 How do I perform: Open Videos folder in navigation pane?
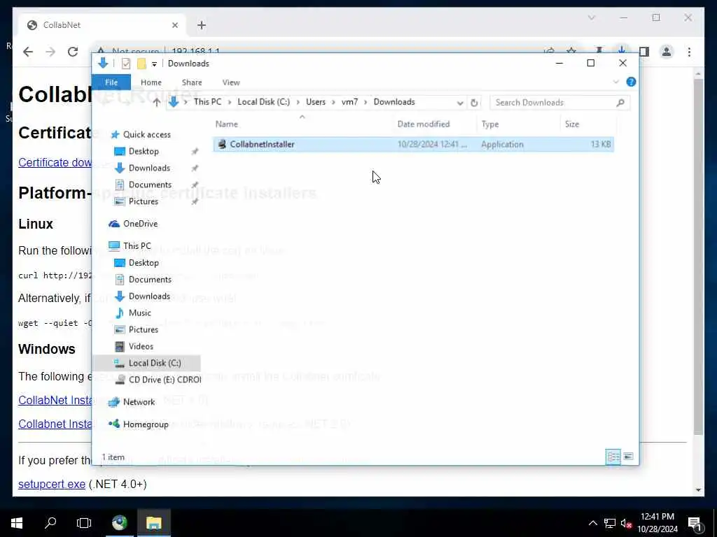pyautogui.click(x=141, y=346)
